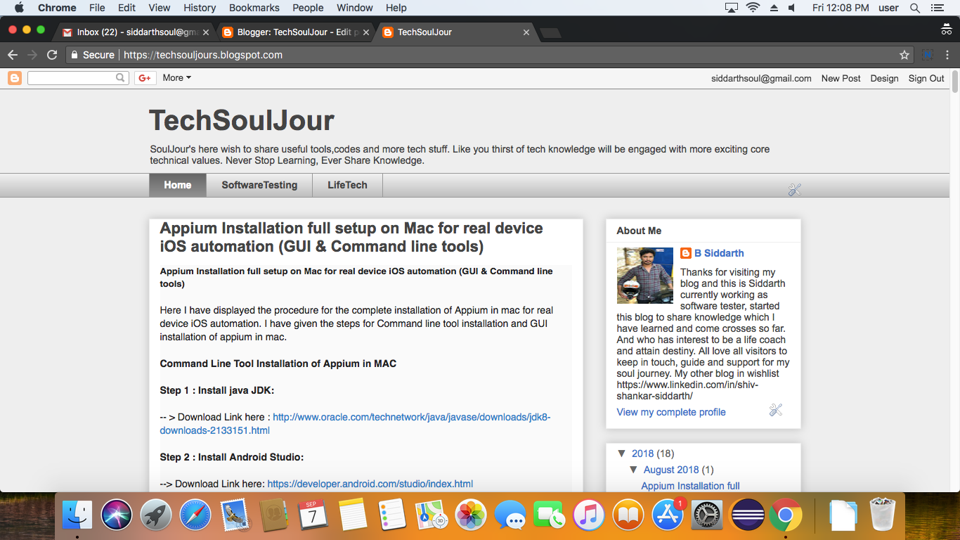Image resolution: width=960 pixels, height=540 pixels.
Task: Focus the Blogger navbar search field
Action: [x=72, y=78]
